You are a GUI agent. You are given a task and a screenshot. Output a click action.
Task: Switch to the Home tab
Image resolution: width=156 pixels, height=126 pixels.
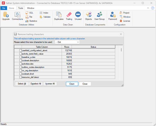pyautogui.click(x=11, y=8)
